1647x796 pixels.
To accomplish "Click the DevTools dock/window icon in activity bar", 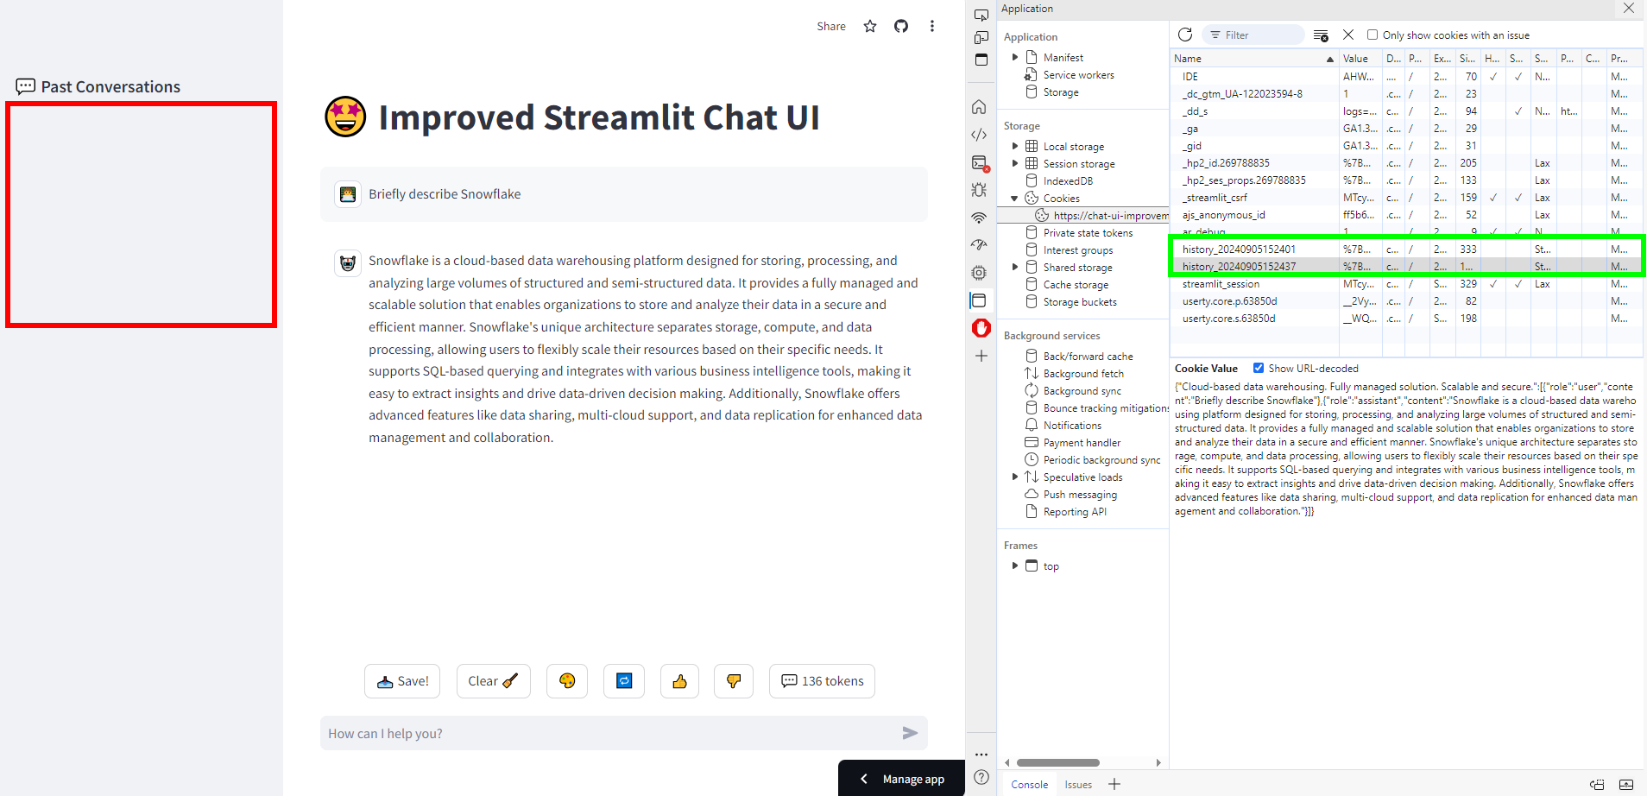I will [x=981, y=60].
